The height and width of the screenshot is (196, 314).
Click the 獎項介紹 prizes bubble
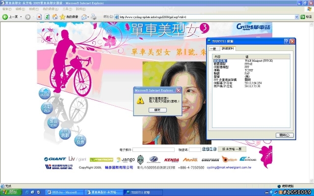click(53, 122)
